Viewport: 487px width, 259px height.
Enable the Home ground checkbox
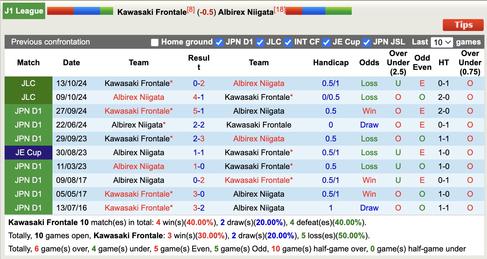154,42
